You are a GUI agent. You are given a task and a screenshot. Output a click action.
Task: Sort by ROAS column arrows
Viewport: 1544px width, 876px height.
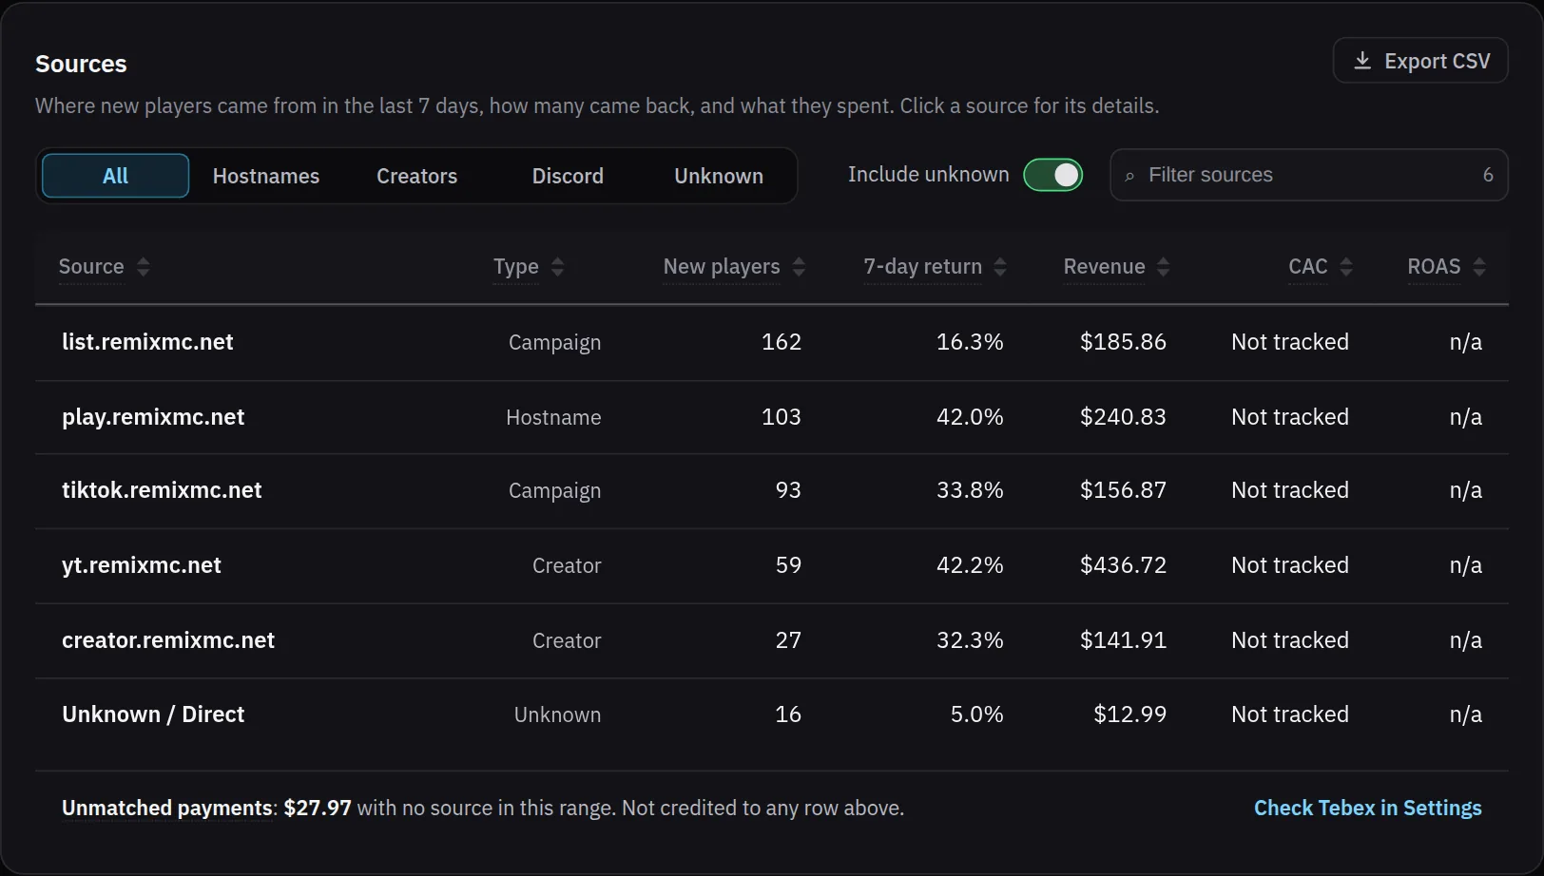1479,267
